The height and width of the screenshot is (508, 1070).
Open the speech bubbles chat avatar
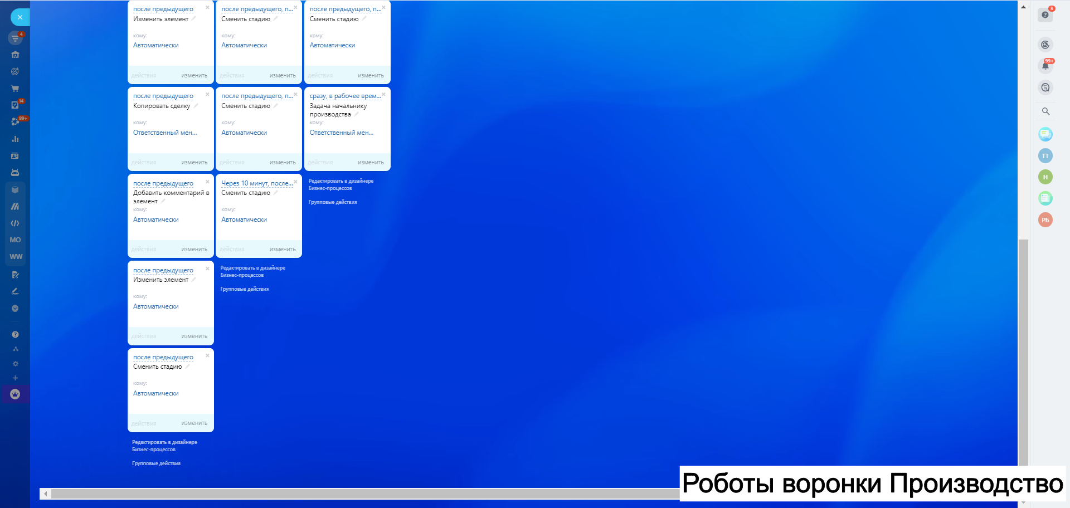pyautogui.click(x=1045, y=134)
